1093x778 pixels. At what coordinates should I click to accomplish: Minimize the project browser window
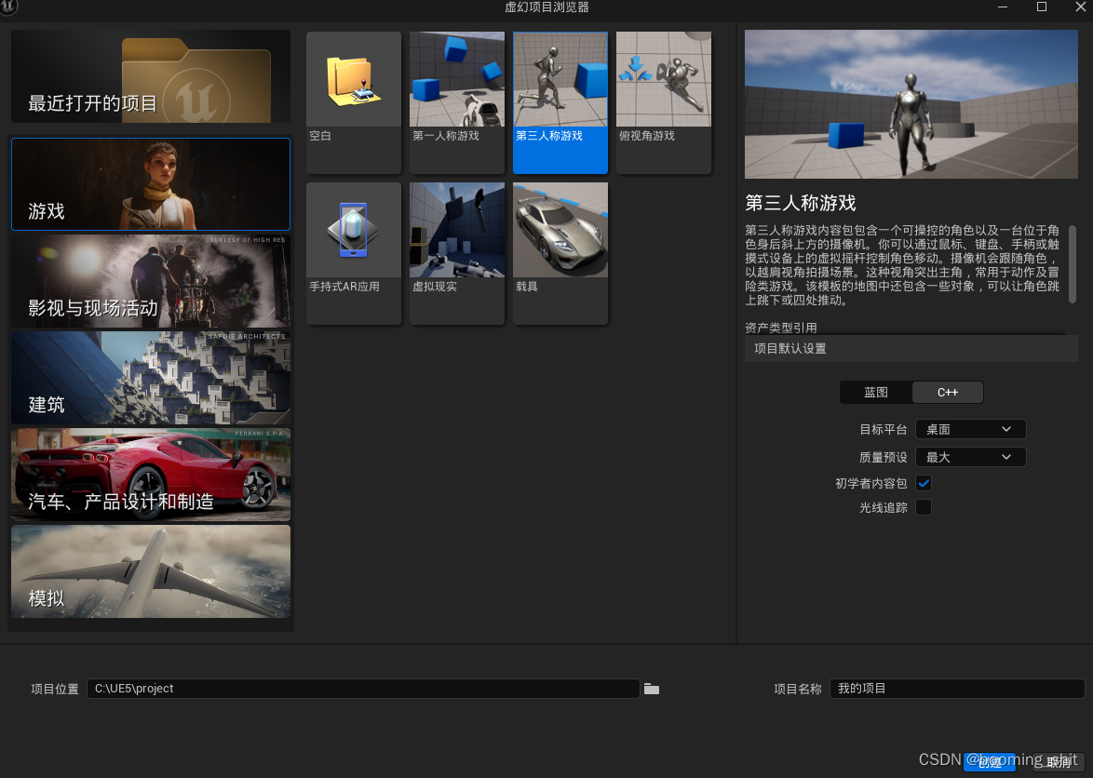(x=1003, y=7)
